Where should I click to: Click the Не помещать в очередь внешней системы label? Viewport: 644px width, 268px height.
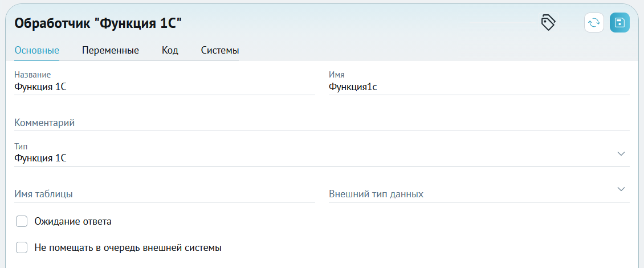point(128,248)
